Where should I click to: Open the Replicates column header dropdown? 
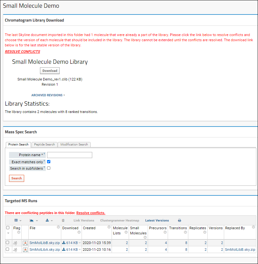[205, 232]
